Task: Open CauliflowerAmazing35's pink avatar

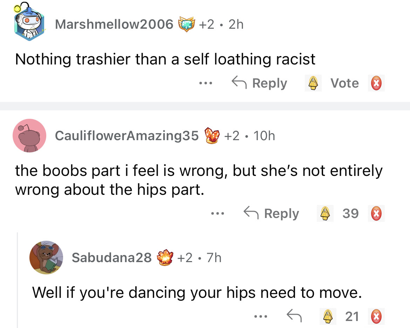Action: tap(29, 136)
